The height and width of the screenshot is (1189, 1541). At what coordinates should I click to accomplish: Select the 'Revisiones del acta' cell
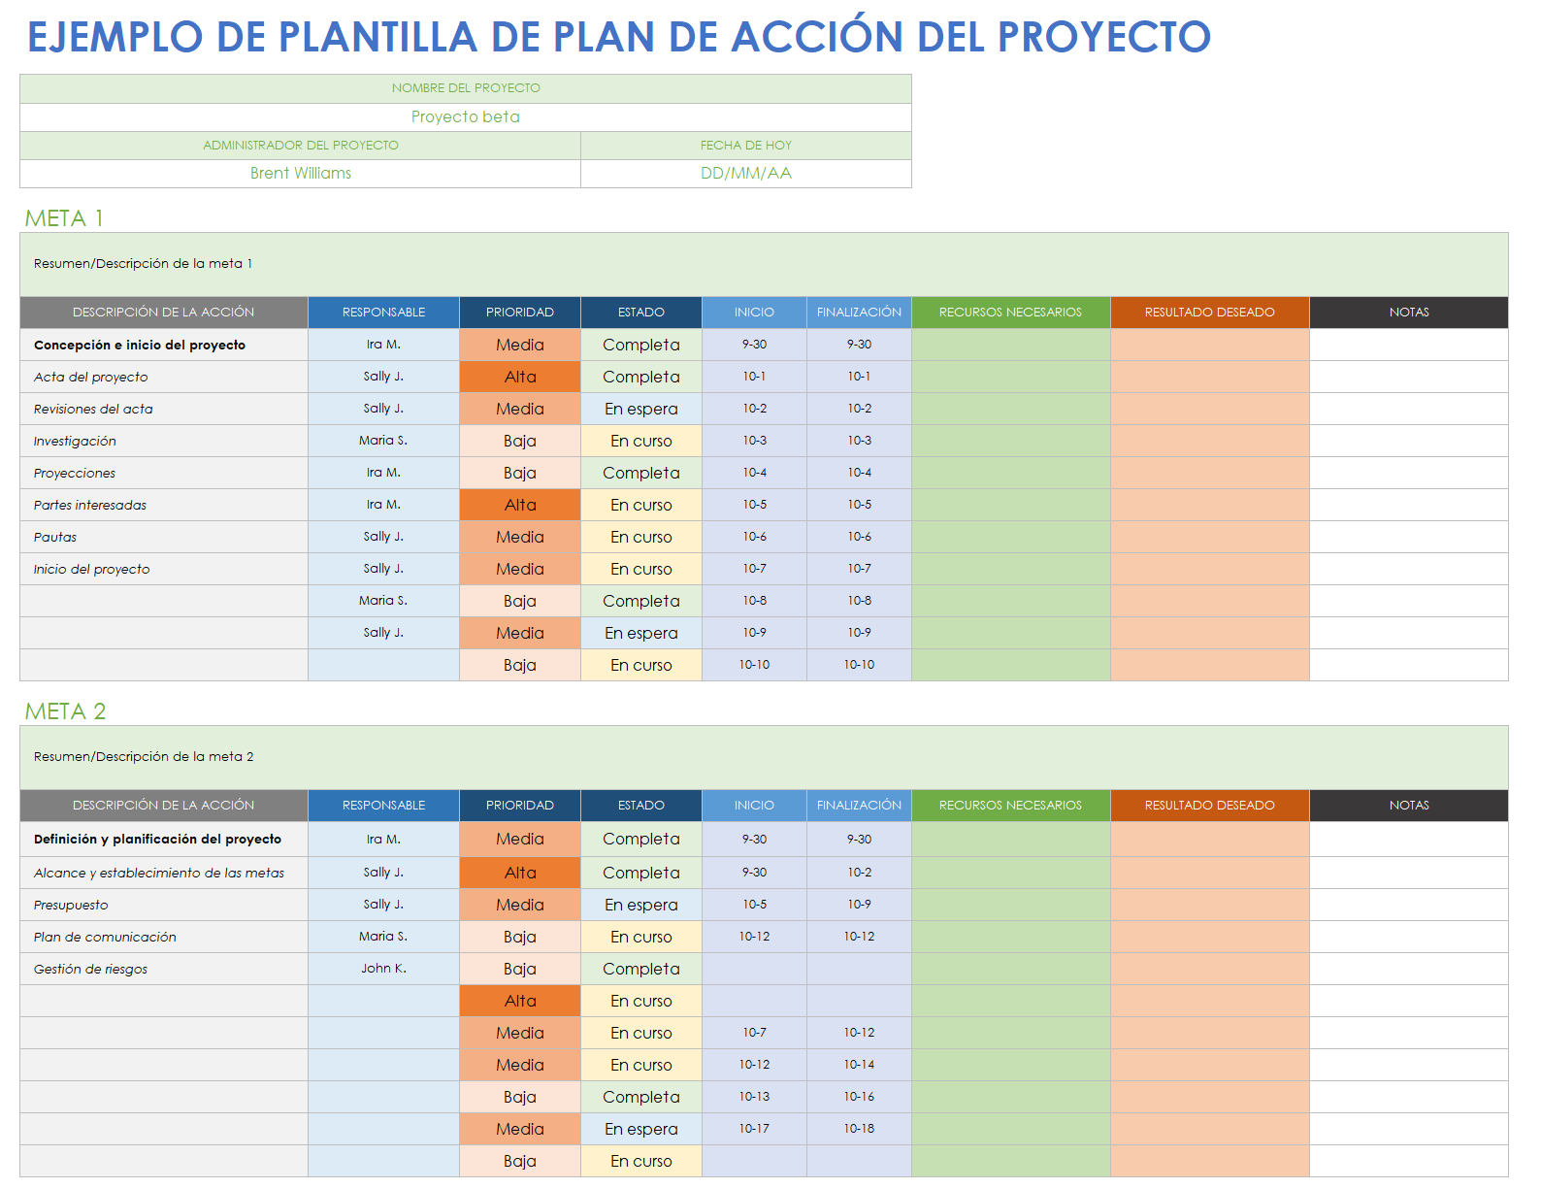164,409
